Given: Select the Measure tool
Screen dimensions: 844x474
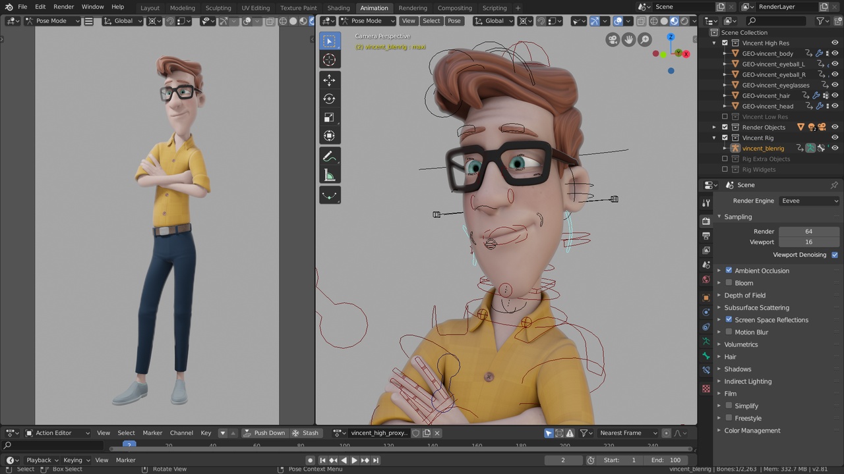Looking at the screenshot, I should point(330,174).
